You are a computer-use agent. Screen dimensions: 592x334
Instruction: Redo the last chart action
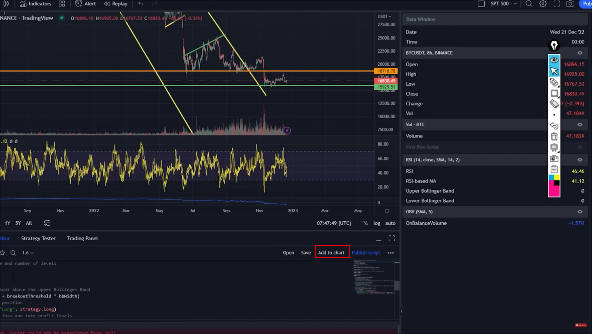click(x=154, y=4)
